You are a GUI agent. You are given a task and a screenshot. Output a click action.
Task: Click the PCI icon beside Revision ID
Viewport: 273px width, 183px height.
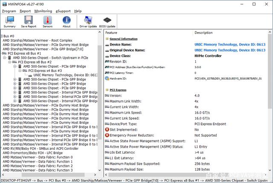(107, 61)
